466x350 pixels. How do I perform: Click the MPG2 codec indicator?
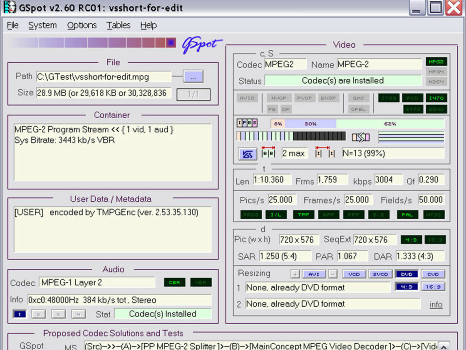pyautogui.click(x=436, y=62)
